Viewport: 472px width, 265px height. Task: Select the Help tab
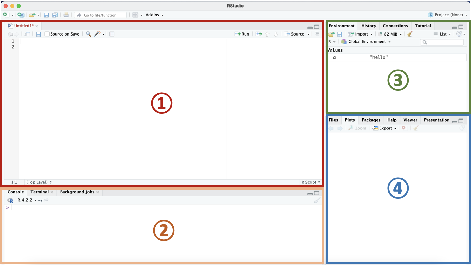pyautogui.click(x=392, y=120)
